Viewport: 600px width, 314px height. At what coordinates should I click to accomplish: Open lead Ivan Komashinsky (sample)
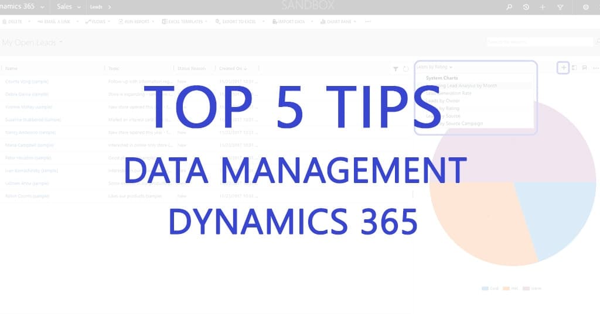(32, 171)
